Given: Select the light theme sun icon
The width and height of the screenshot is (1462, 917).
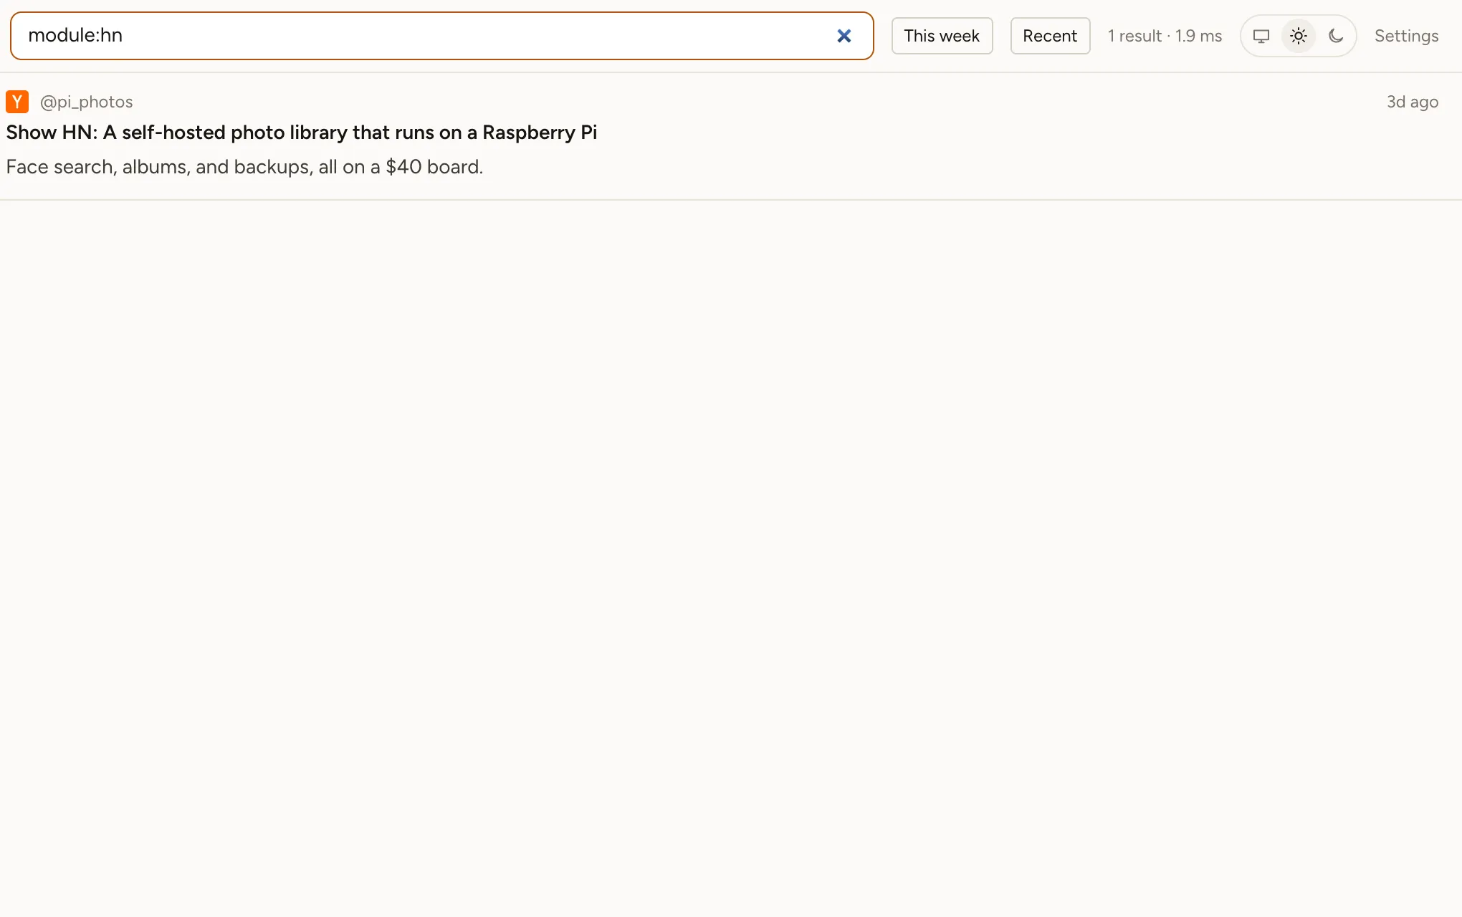Looking at the screenshot, I should 1299,36.
